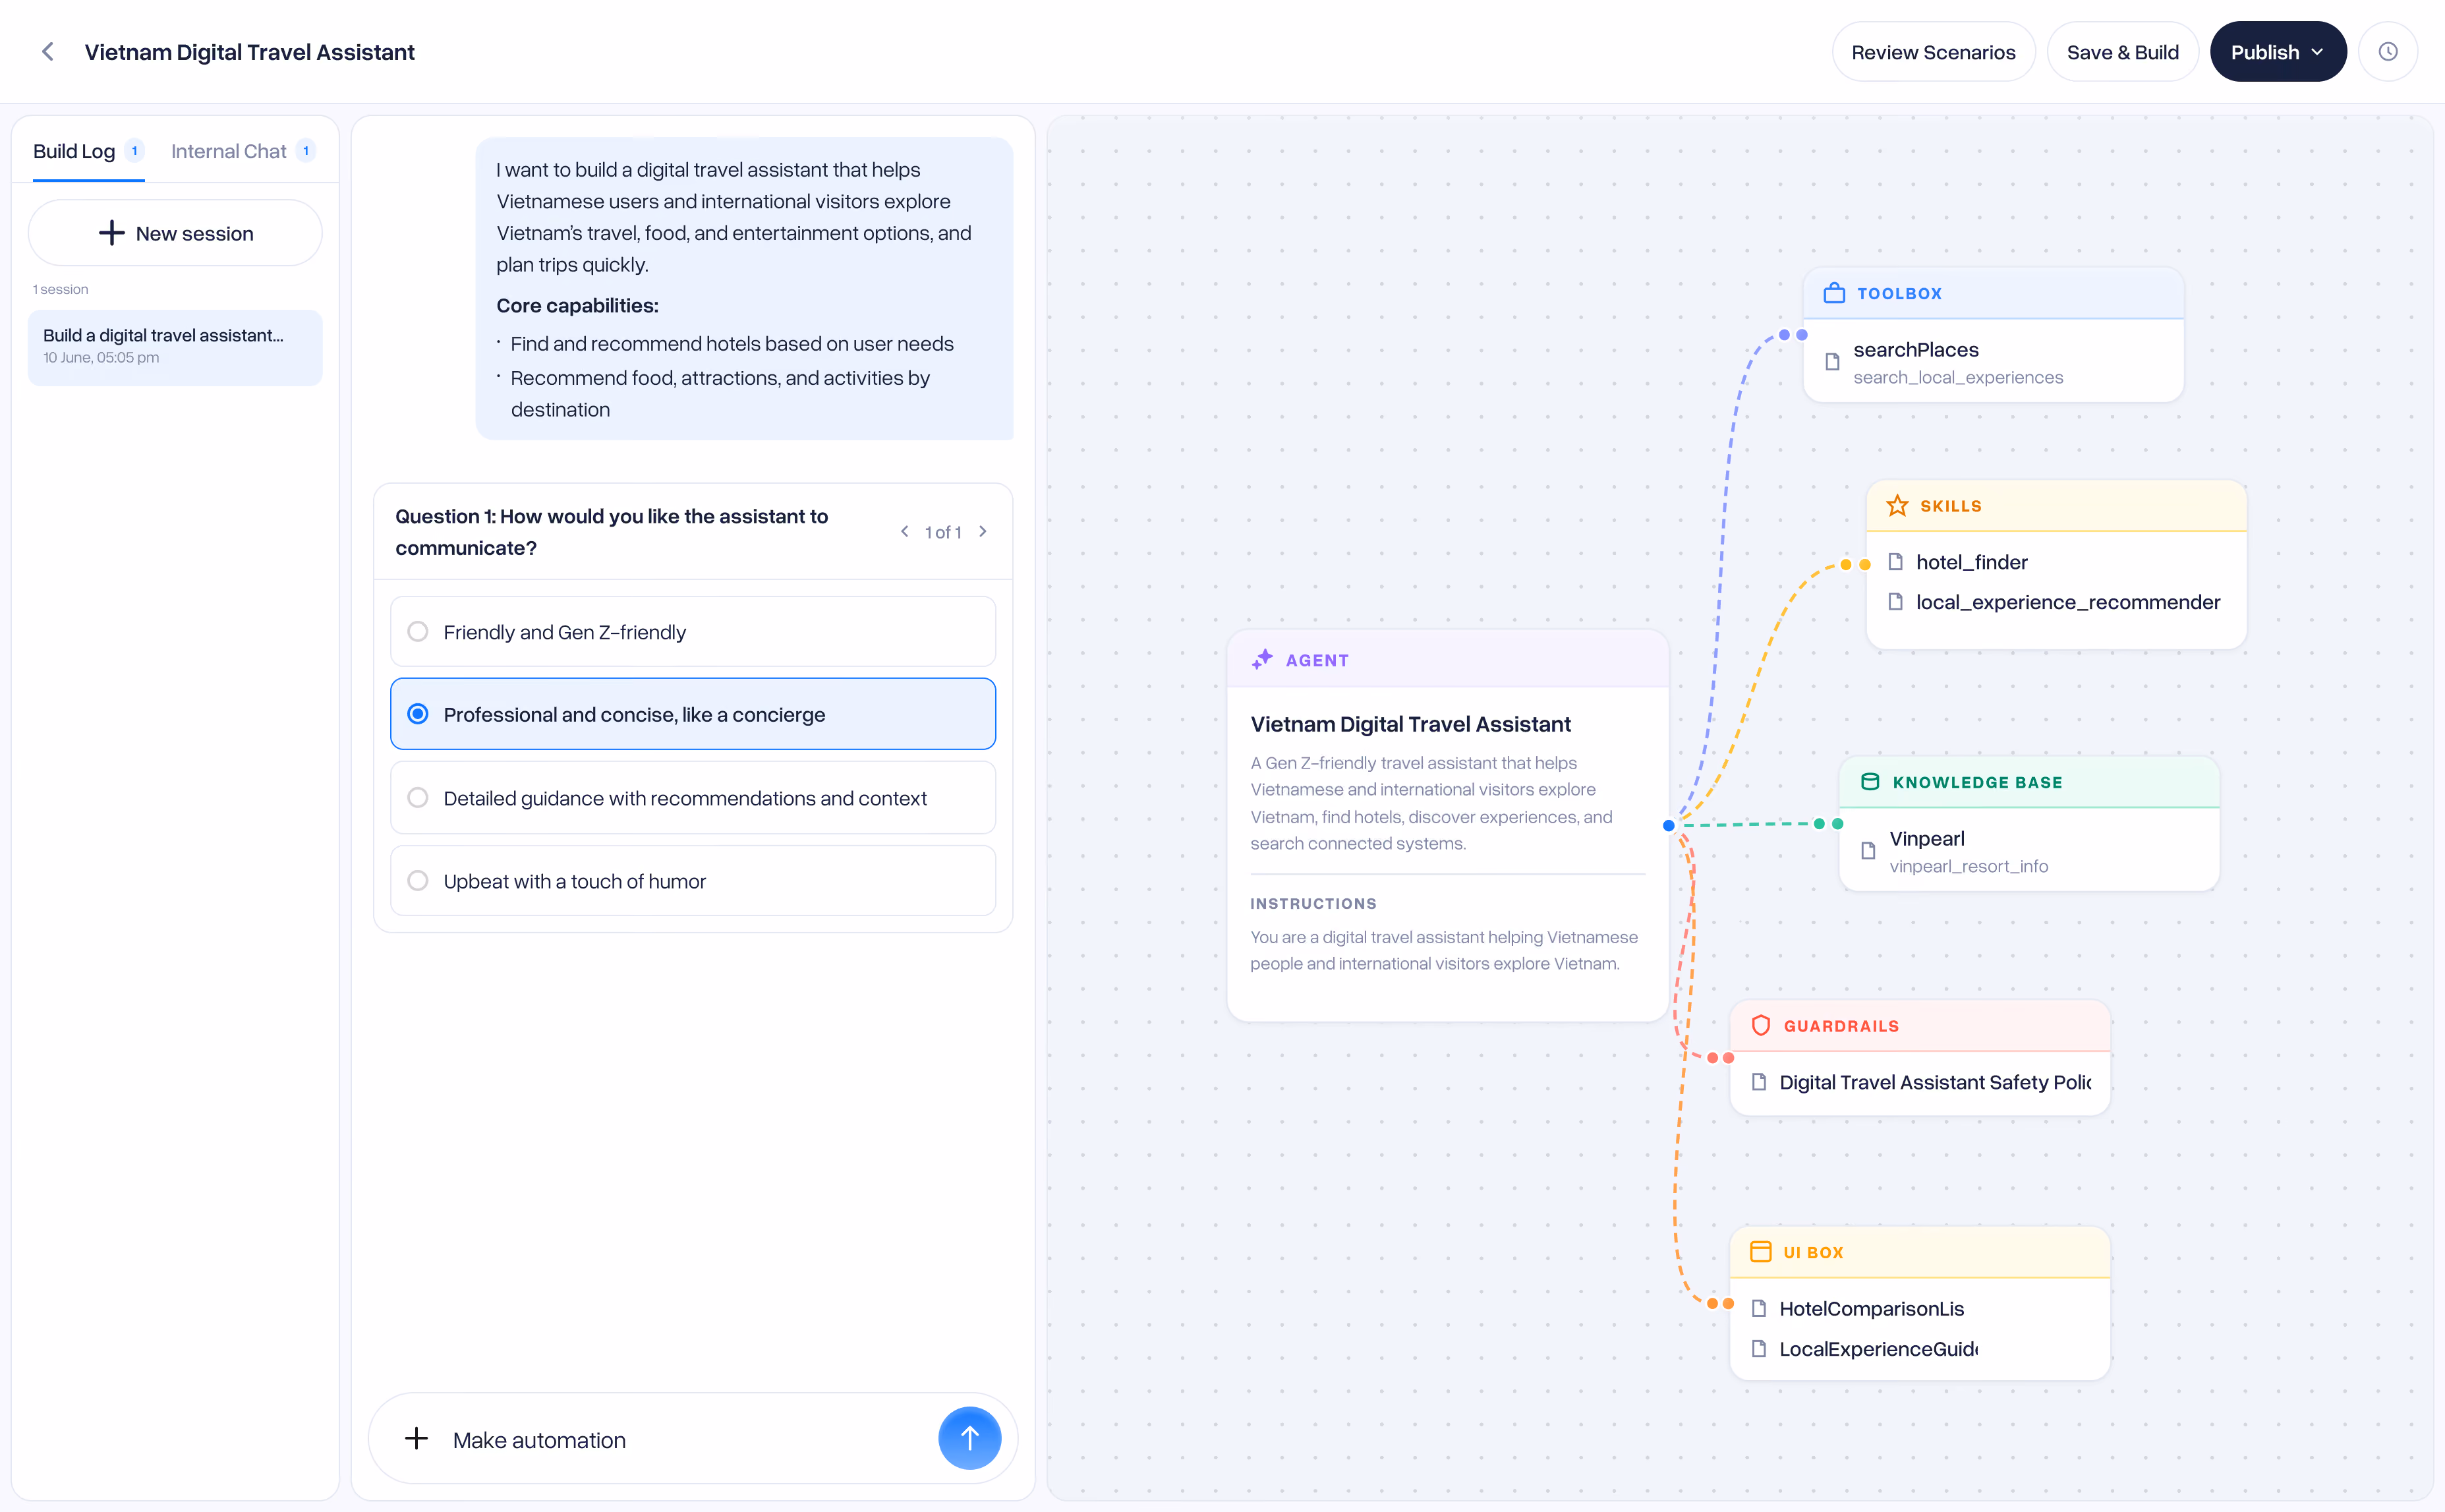Go to the previous question chevron
The image size is (2445, 1512).
(x=904, y=532)
